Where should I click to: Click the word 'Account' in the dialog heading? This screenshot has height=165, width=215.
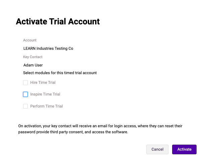point(84,22)
